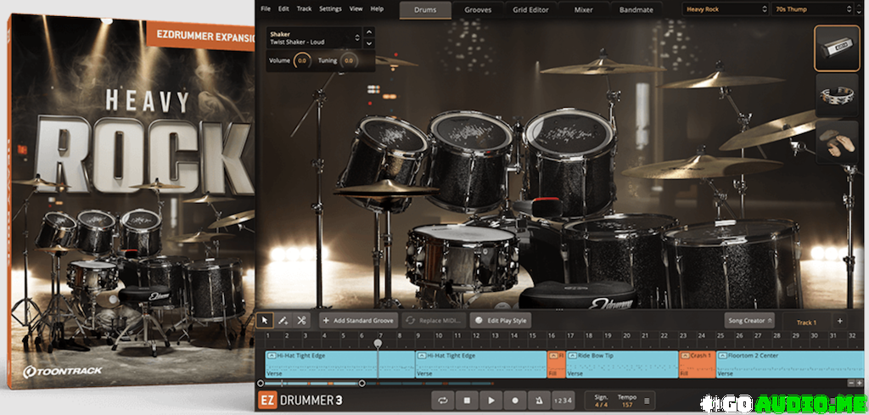Collapse the first Hi-Hat Tight Edge block
This screenshot has height=415, width=869.
pyautogui.click(x=272, y=356)
